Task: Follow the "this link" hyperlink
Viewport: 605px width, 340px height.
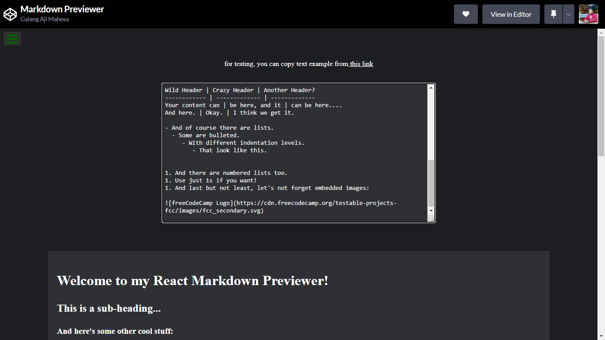Action: tap(361, 64)
